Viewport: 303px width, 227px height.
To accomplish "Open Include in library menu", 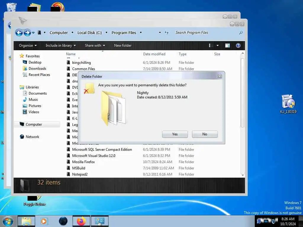I will [61, 46].
